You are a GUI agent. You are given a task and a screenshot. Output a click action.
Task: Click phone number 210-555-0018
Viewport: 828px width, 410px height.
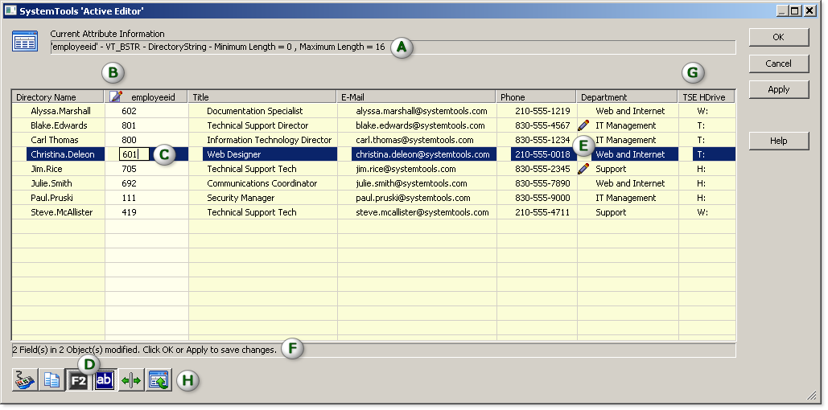(543, 154)
